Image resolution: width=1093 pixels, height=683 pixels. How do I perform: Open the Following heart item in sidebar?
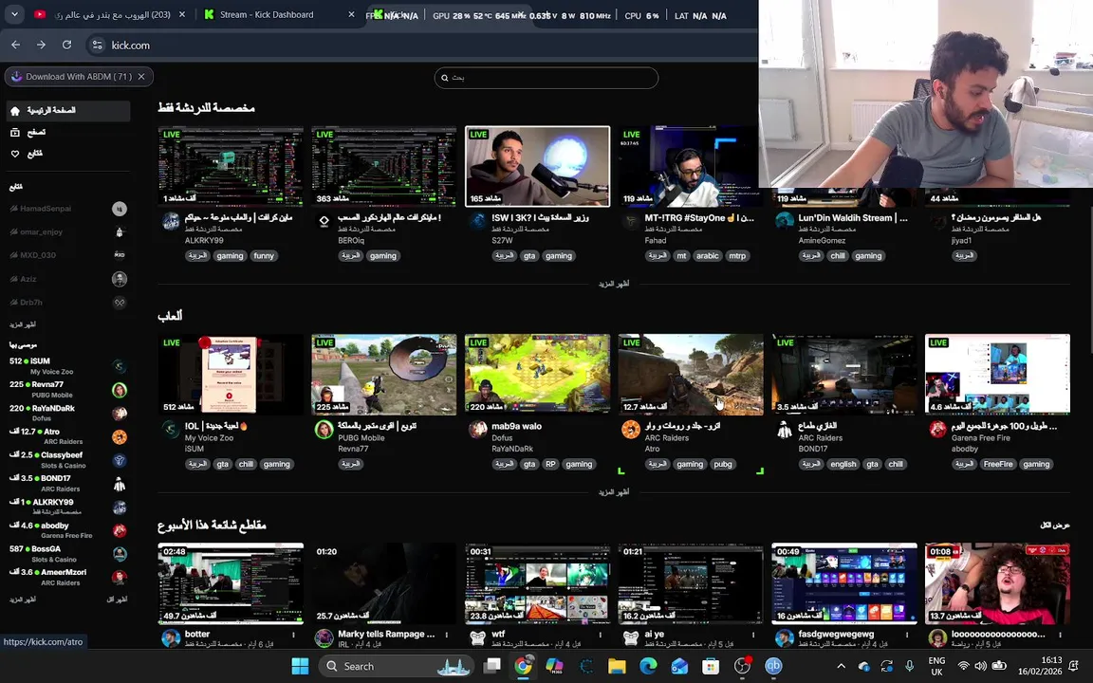[x=27, y=154]
